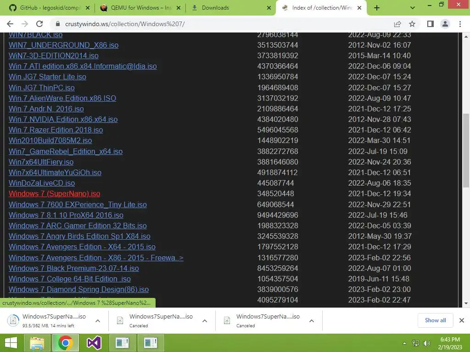Show all downloads
The image size is (470, 352).
(435, 320)
